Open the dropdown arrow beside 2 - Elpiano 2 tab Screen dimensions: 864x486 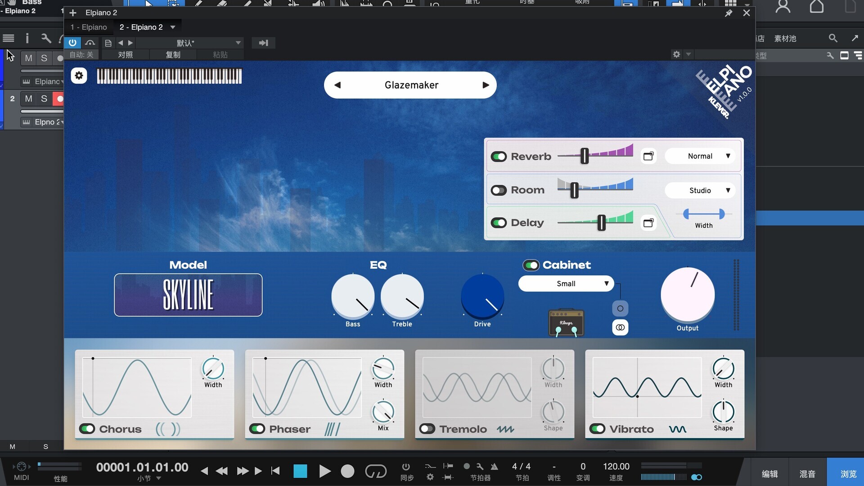click(173, 27)
